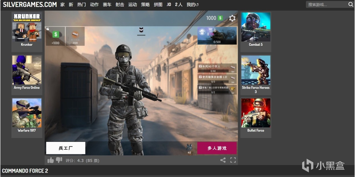Open the Combat 5 thumbnail
Image resolution: width=355 pixels, height=177 pixels.
click(256, 27)
